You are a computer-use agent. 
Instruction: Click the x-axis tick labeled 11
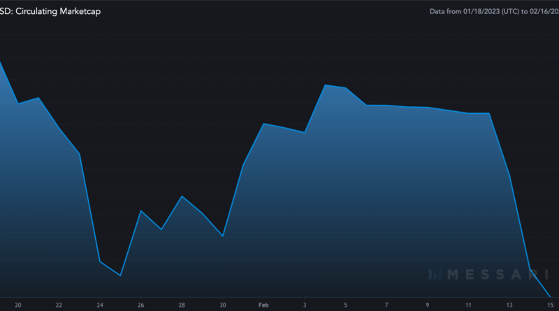tap(468, 305)
